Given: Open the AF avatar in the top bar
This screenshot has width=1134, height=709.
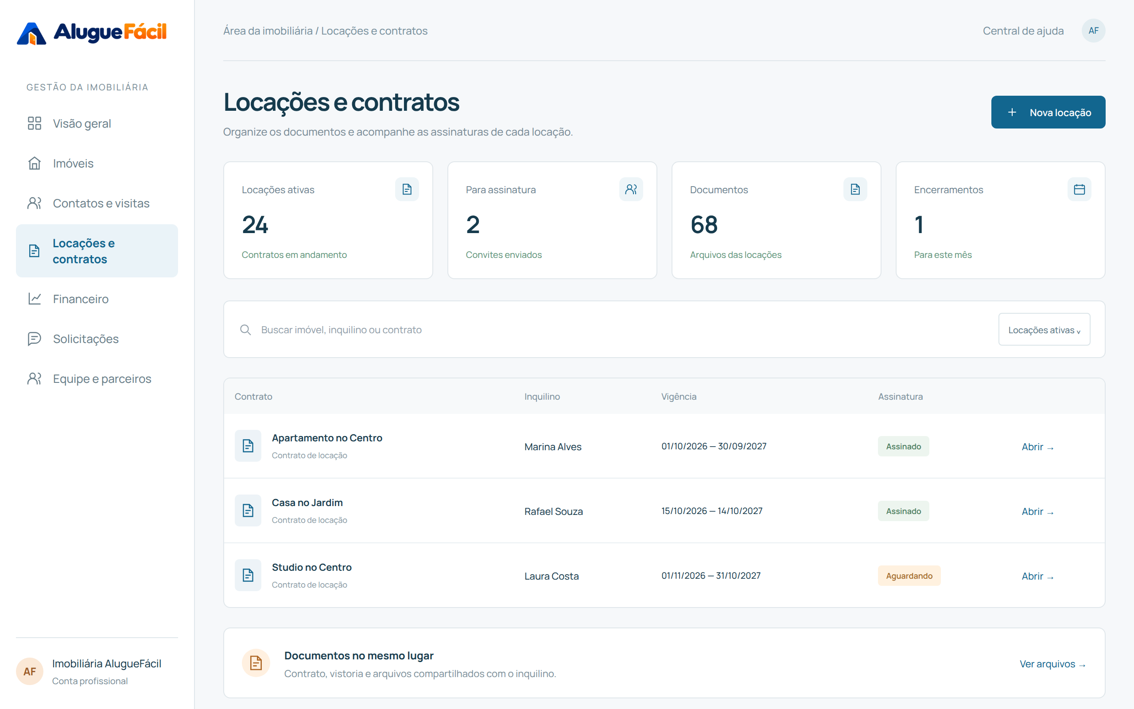Looking at the screenshot, I should [x=1093, y=31].
